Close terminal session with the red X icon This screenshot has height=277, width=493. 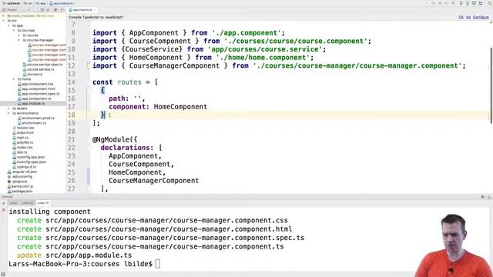[3, 210]
